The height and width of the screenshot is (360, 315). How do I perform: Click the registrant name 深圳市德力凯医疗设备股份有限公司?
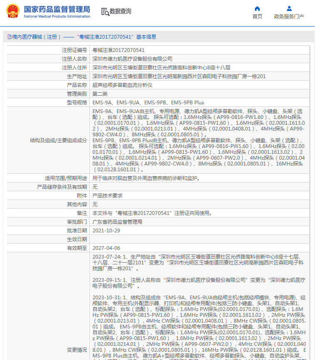(133, 59)
